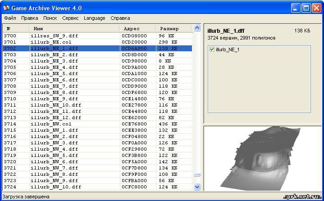The image size is (324, 201).
Task: Select file illres_SW_9.dff
Action: pos(55,36)
